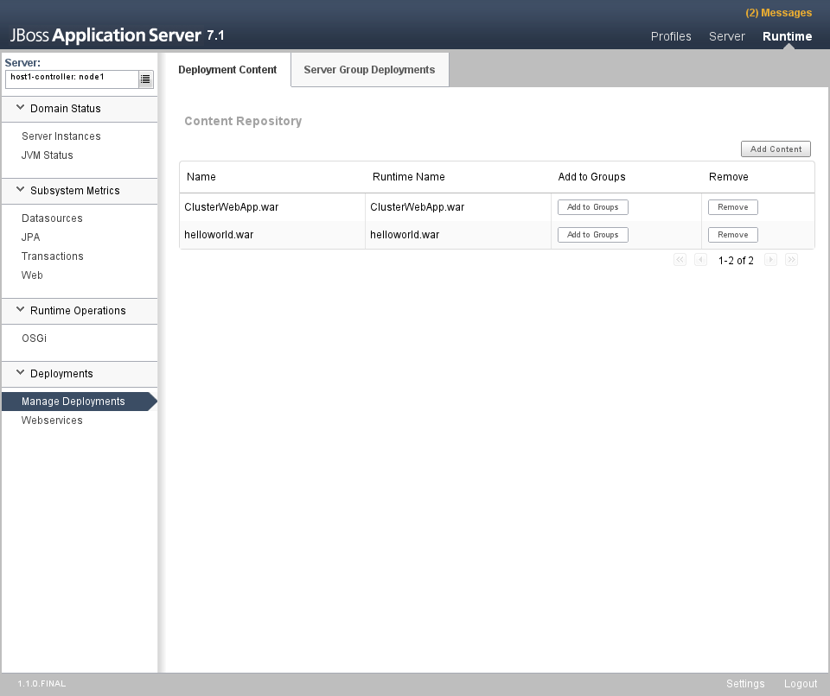Collapse the Subsystem Metrics section
Image resolution: width=830 pixels, height=696 pixels.
pos(20,190)
